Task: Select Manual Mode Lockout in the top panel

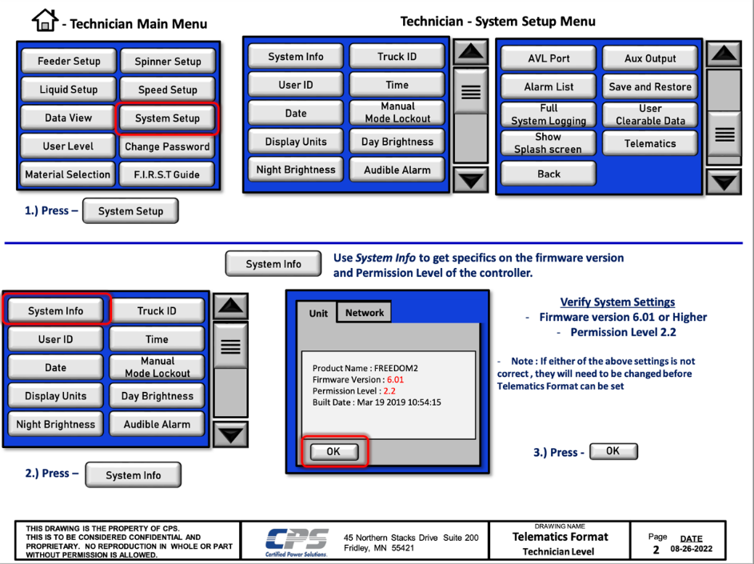Action: tap(397, 113)
